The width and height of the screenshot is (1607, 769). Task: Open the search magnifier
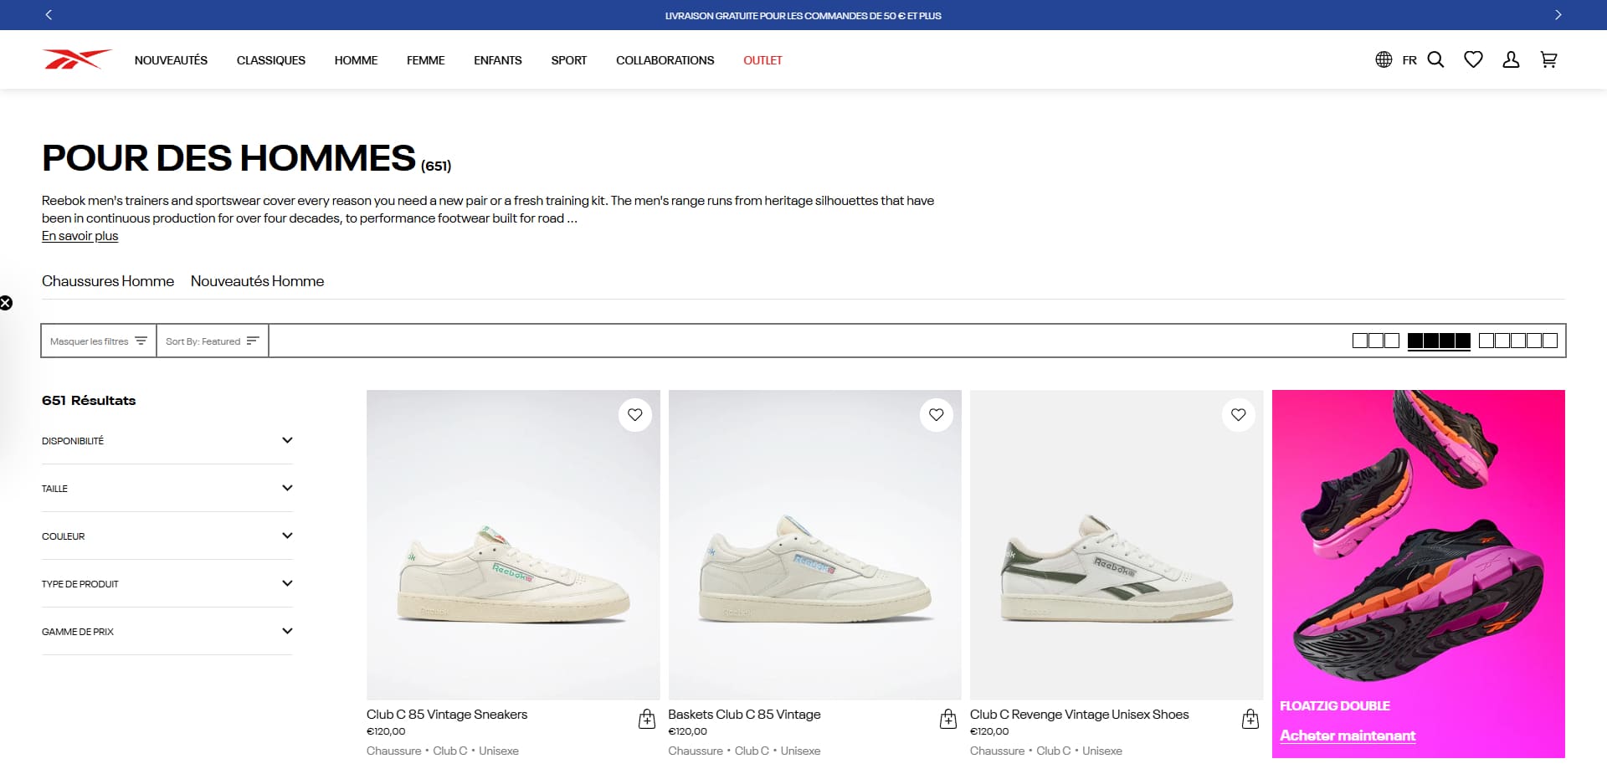pos(1435,59)
